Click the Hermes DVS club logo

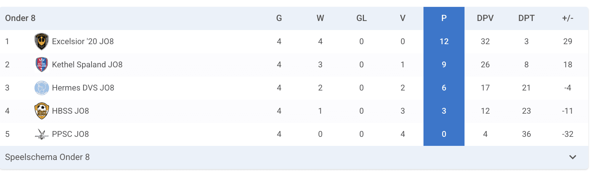click(x=41, y=88)
